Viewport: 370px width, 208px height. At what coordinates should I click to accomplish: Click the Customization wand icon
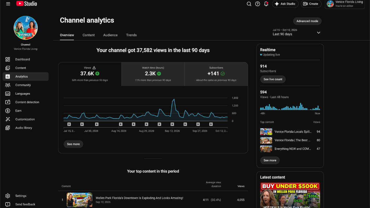[8, 119]
